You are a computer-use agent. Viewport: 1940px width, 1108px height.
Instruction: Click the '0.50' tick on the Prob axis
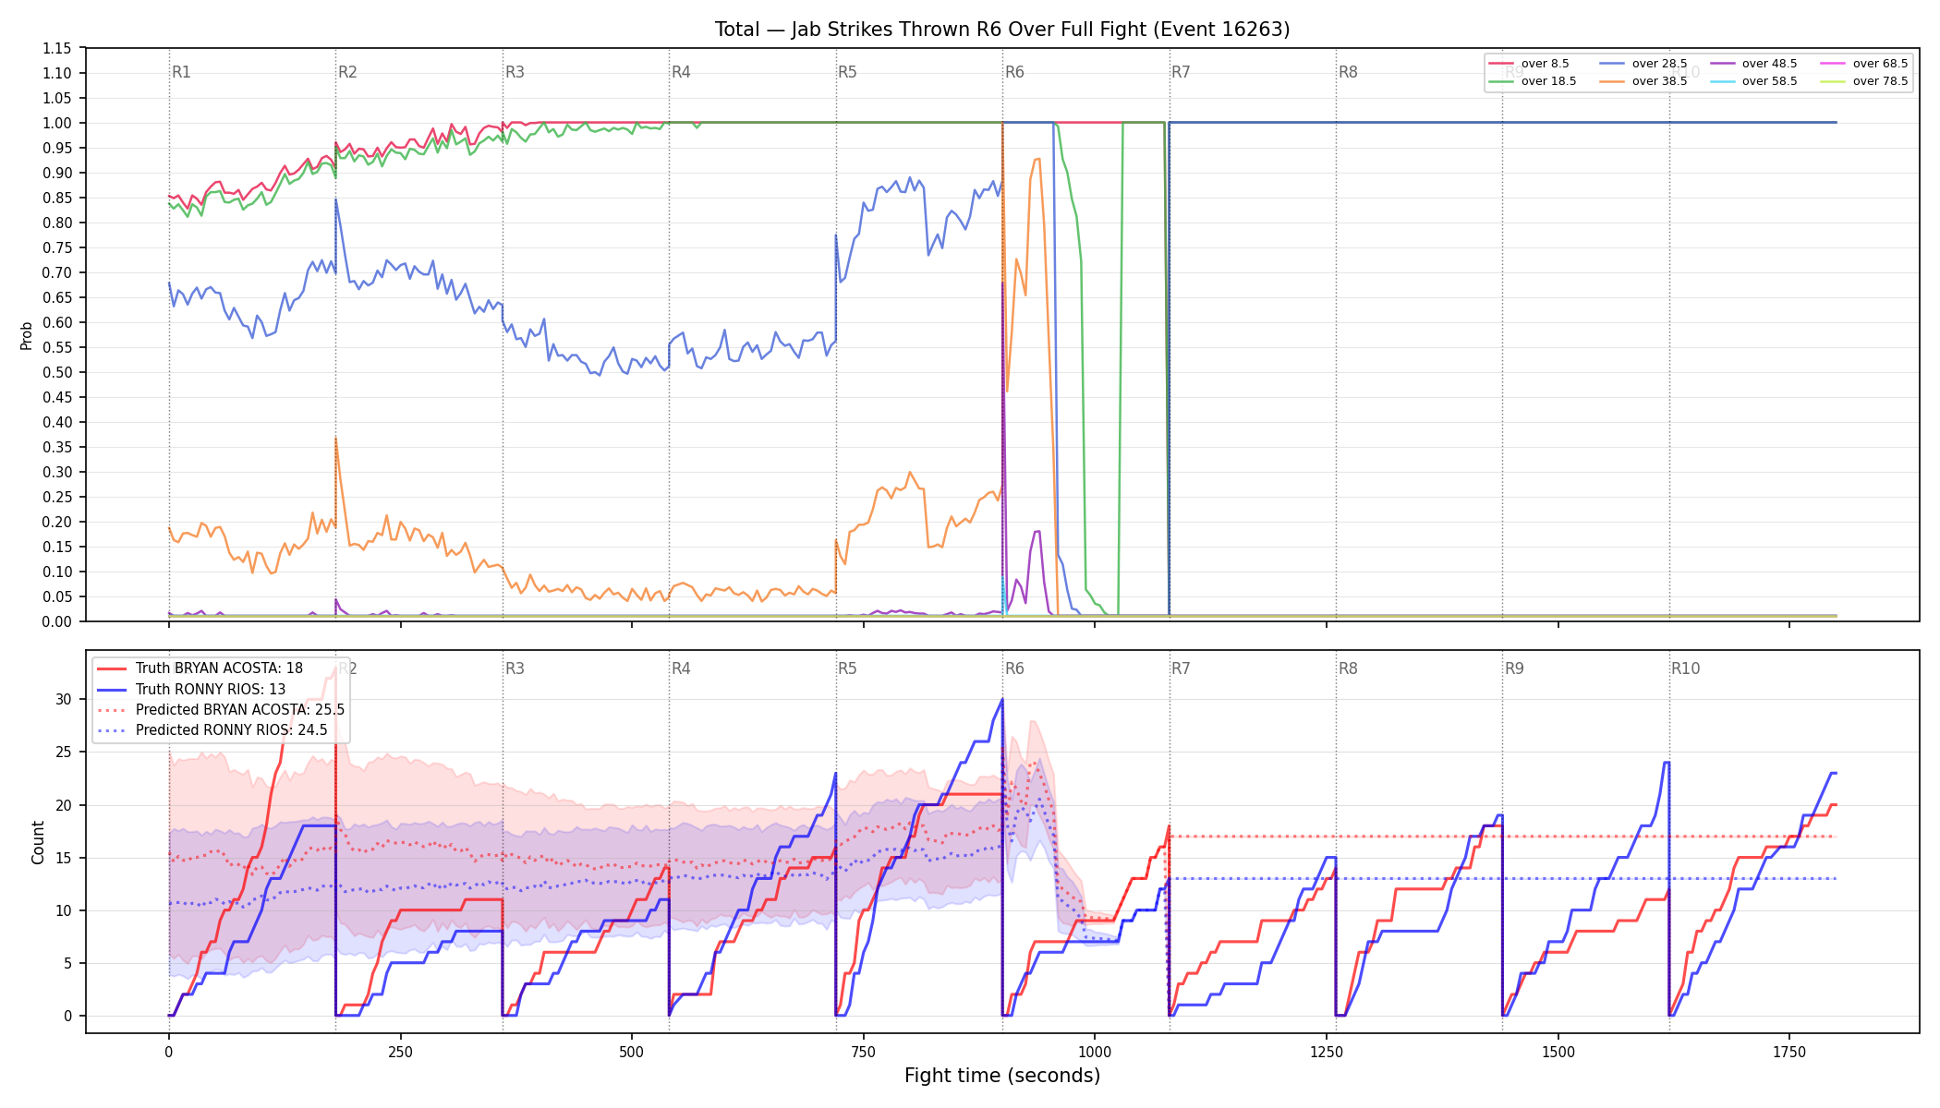tap(57, 372)
